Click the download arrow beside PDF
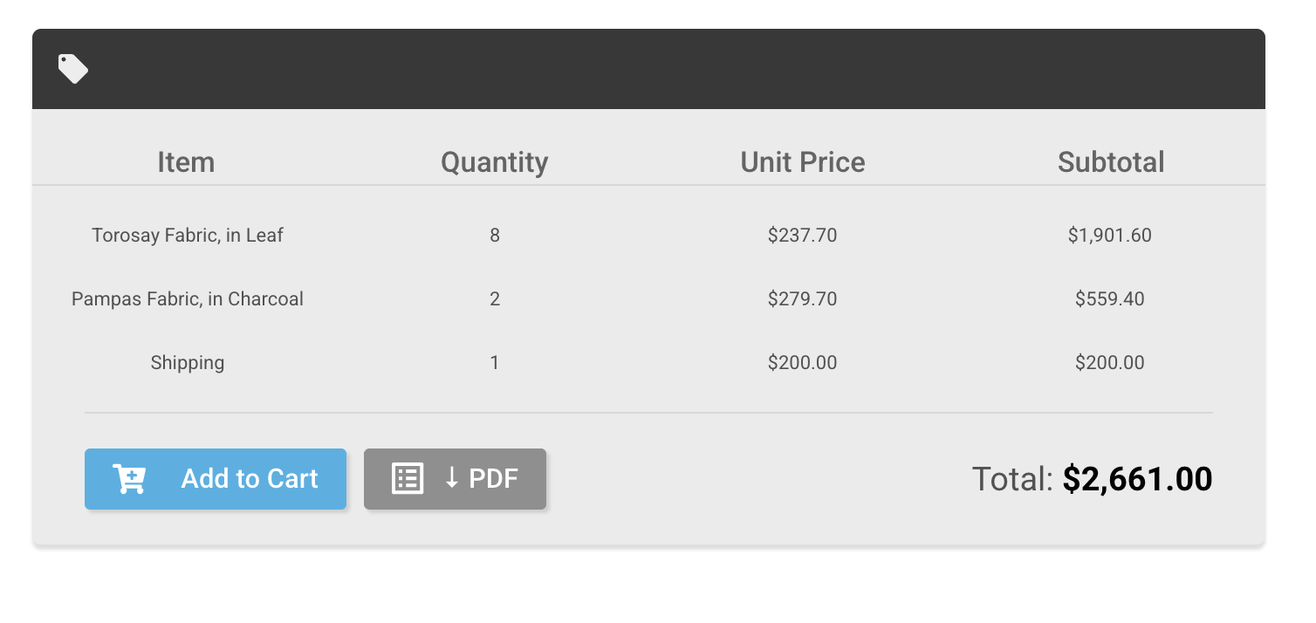1316x623 pixels. coord(451,477)
